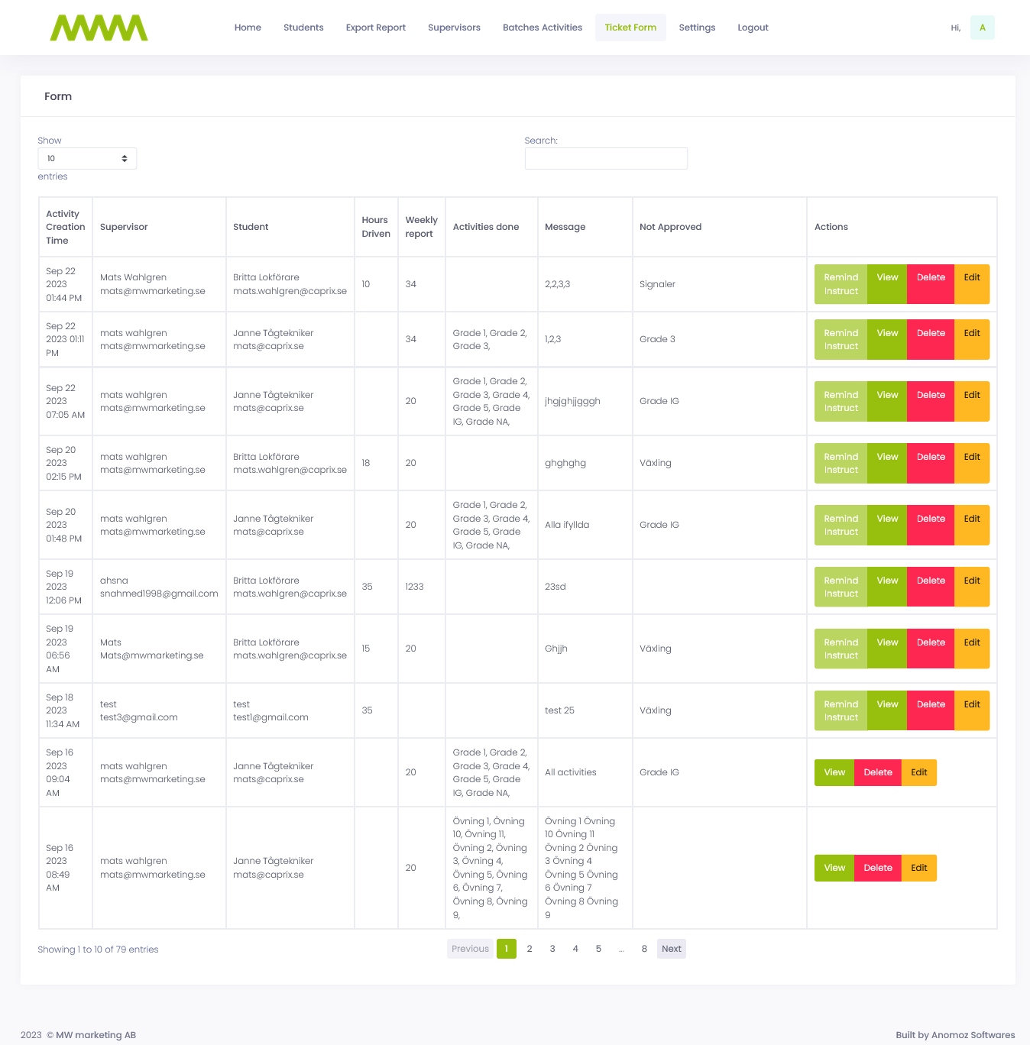1030x1045 pixels.
Task: Open the user avatar labeled A
Action: click(x=982, y=27)
